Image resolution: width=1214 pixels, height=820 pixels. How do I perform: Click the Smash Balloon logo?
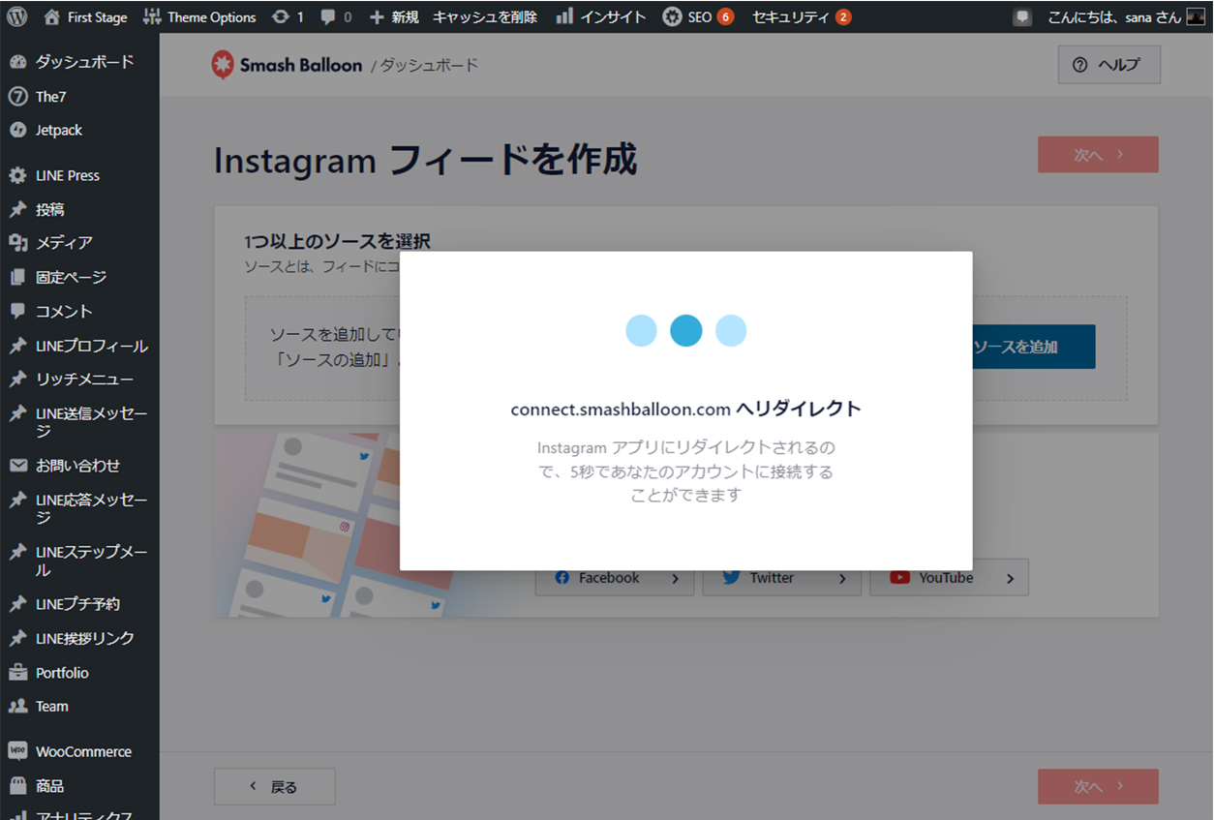(x=287, y=65)
